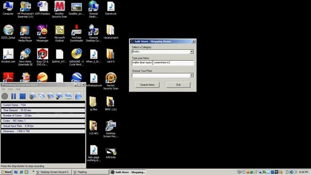Select the Starstruck MP3 file icon
Screen dimensions: 311x175
[x=111, y=8]
